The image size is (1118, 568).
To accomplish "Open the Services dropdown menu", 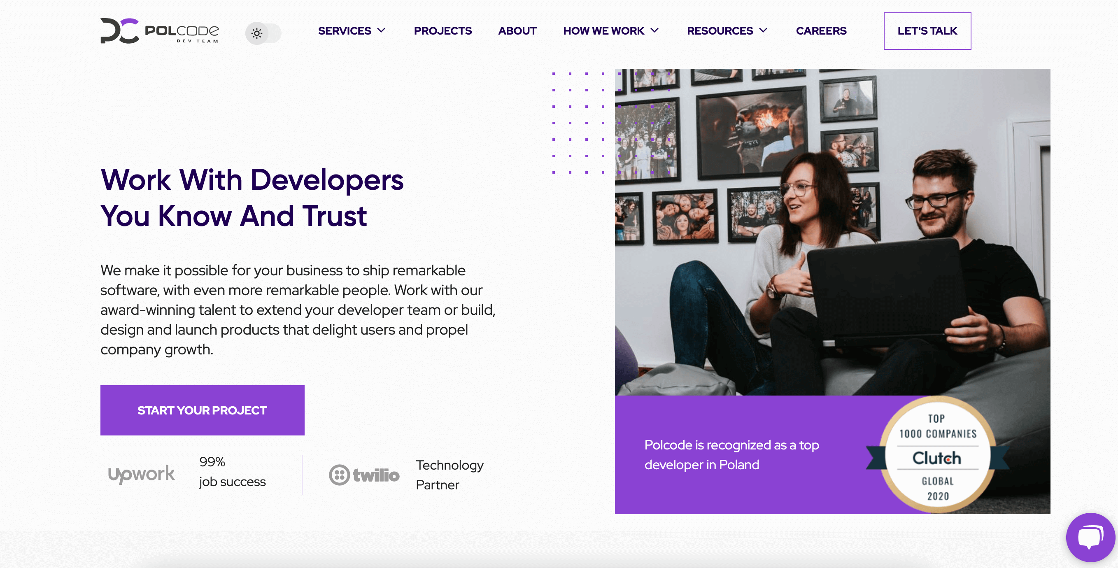I will [x=352, y=30].
